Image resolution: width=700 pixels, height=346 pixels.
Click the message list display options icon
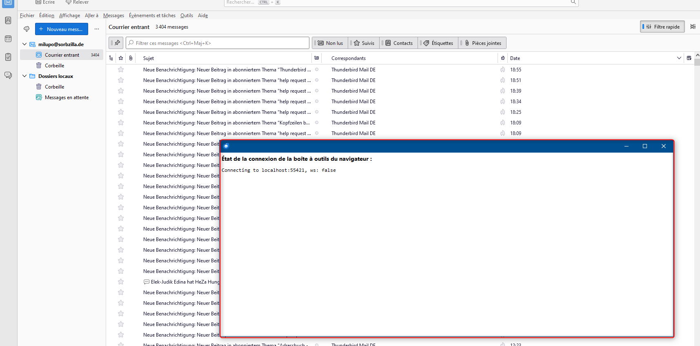tap(693, 27)
